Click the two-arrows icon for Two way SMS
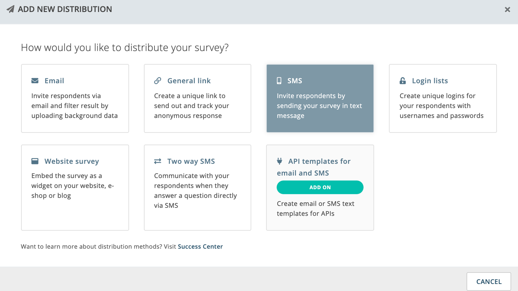The height and width of the screenshot is (291, 518). (x=158, y=161)
